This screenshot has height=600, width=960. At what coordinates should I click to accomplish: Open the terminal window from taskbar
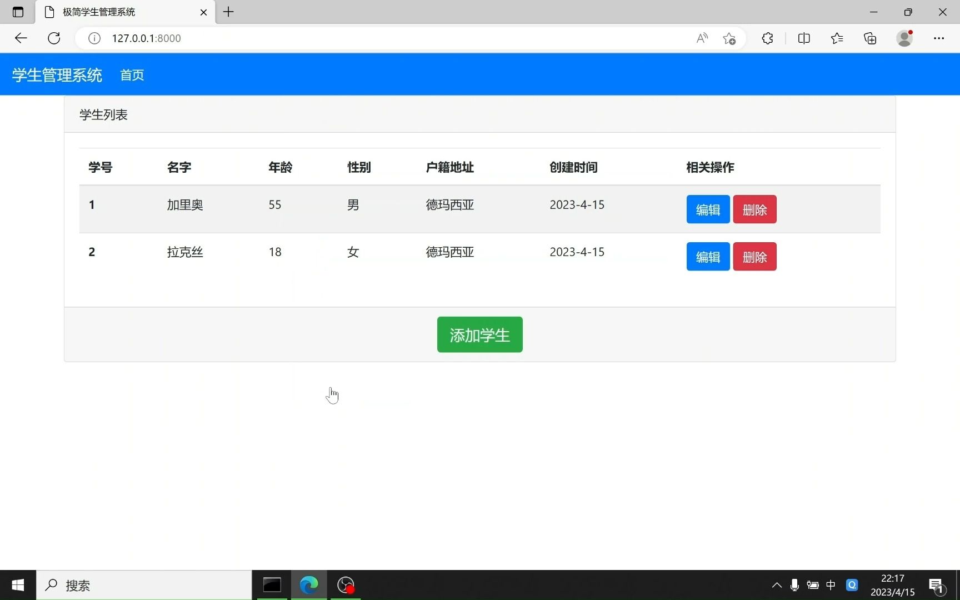pos(272,585)
